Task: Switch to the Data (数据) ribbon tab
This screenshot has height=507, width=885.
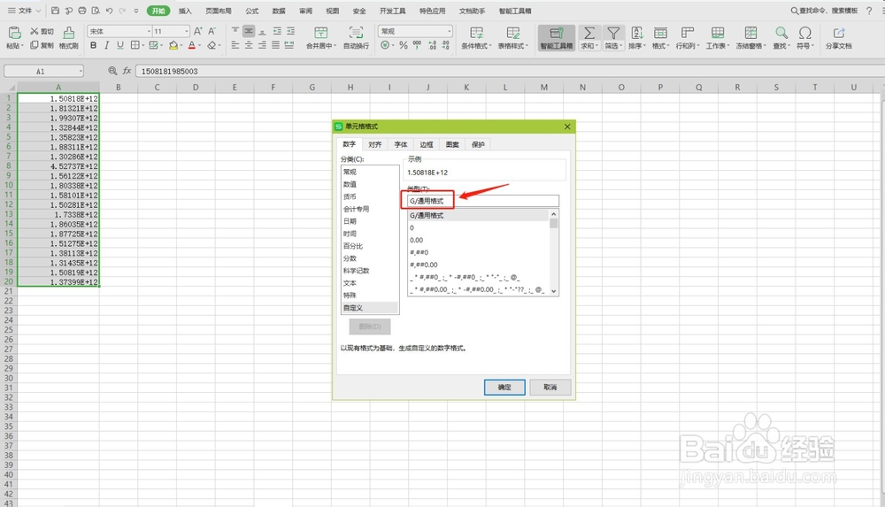Action: click(279, 11)
